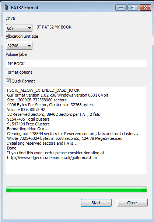Viewport: 154px width, 222px height.
Task: Click the FAT32 Format title bar text
Action: point(25,8)
